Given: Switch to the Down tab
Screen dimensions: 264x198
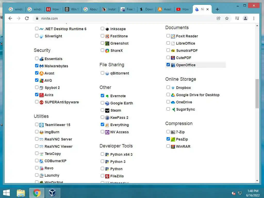Looking at the screenshot, I should (x=146, y=9).
